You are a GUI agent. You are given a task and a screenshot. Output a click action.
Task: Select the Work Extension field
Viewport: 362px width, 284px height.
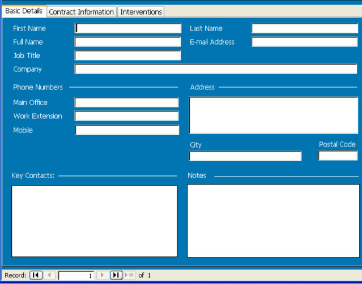(x=126, y=116)
